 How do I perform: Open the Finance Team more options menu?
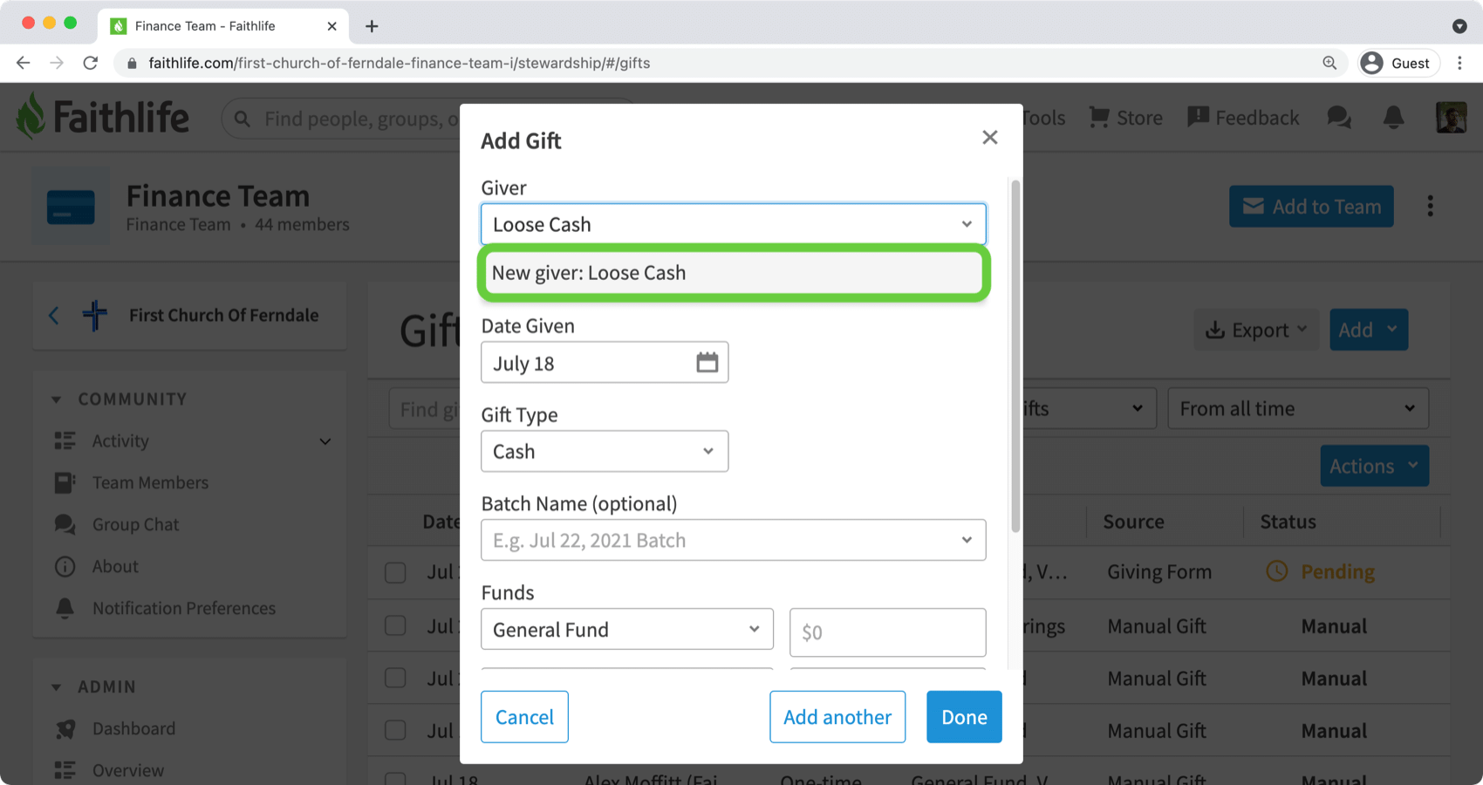click(x=1430, y=206)
